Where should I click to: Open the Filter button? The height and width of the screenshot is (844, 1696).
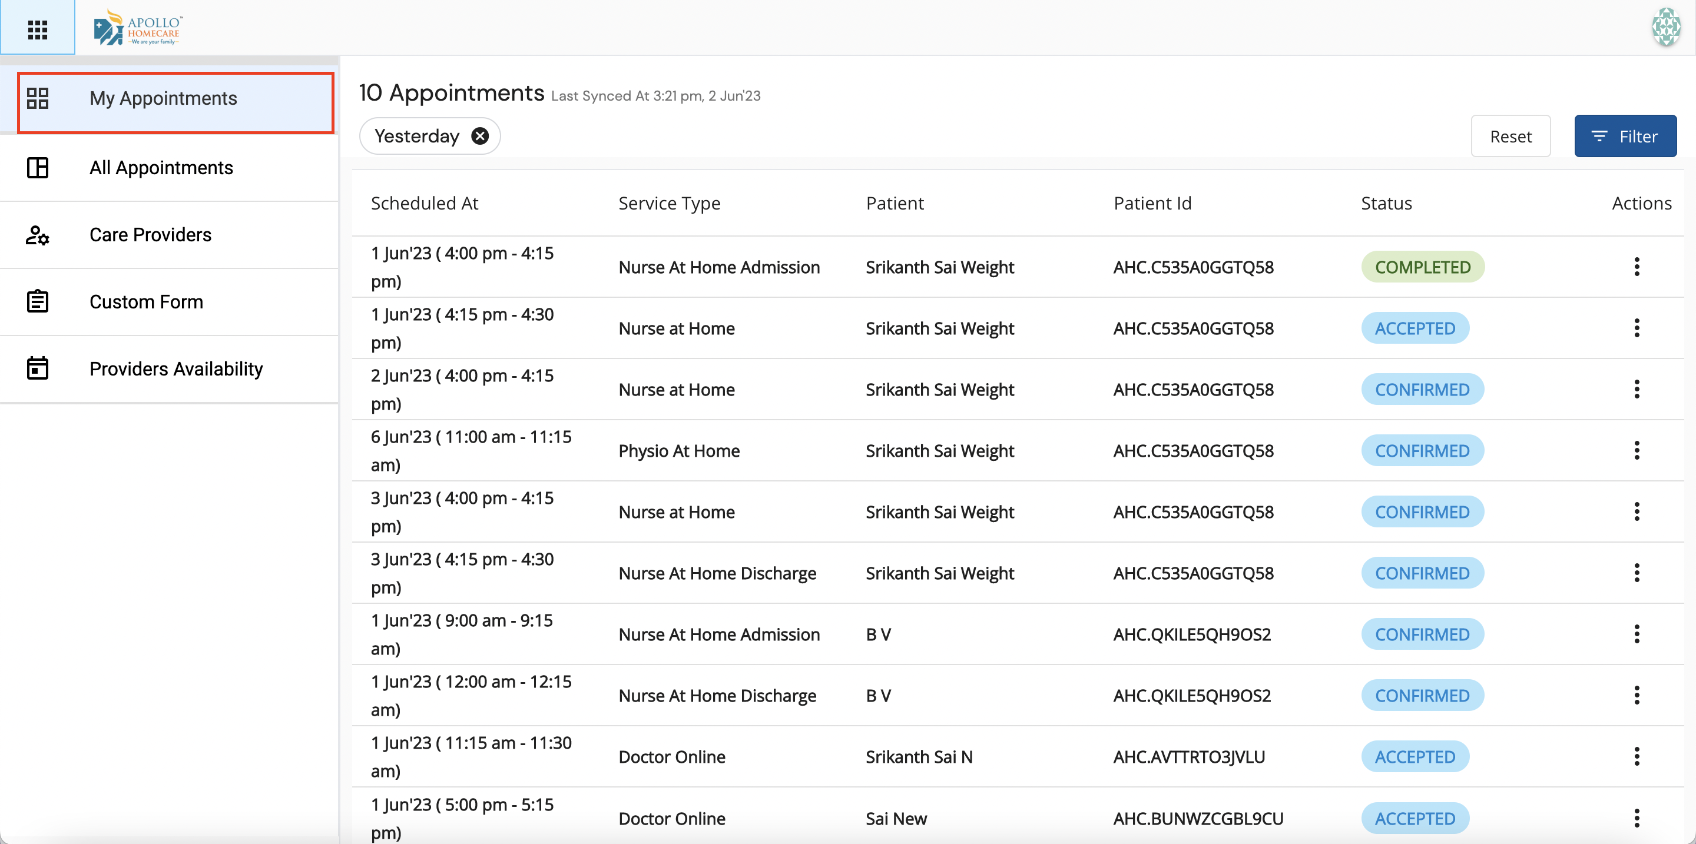pos(1625,136)
